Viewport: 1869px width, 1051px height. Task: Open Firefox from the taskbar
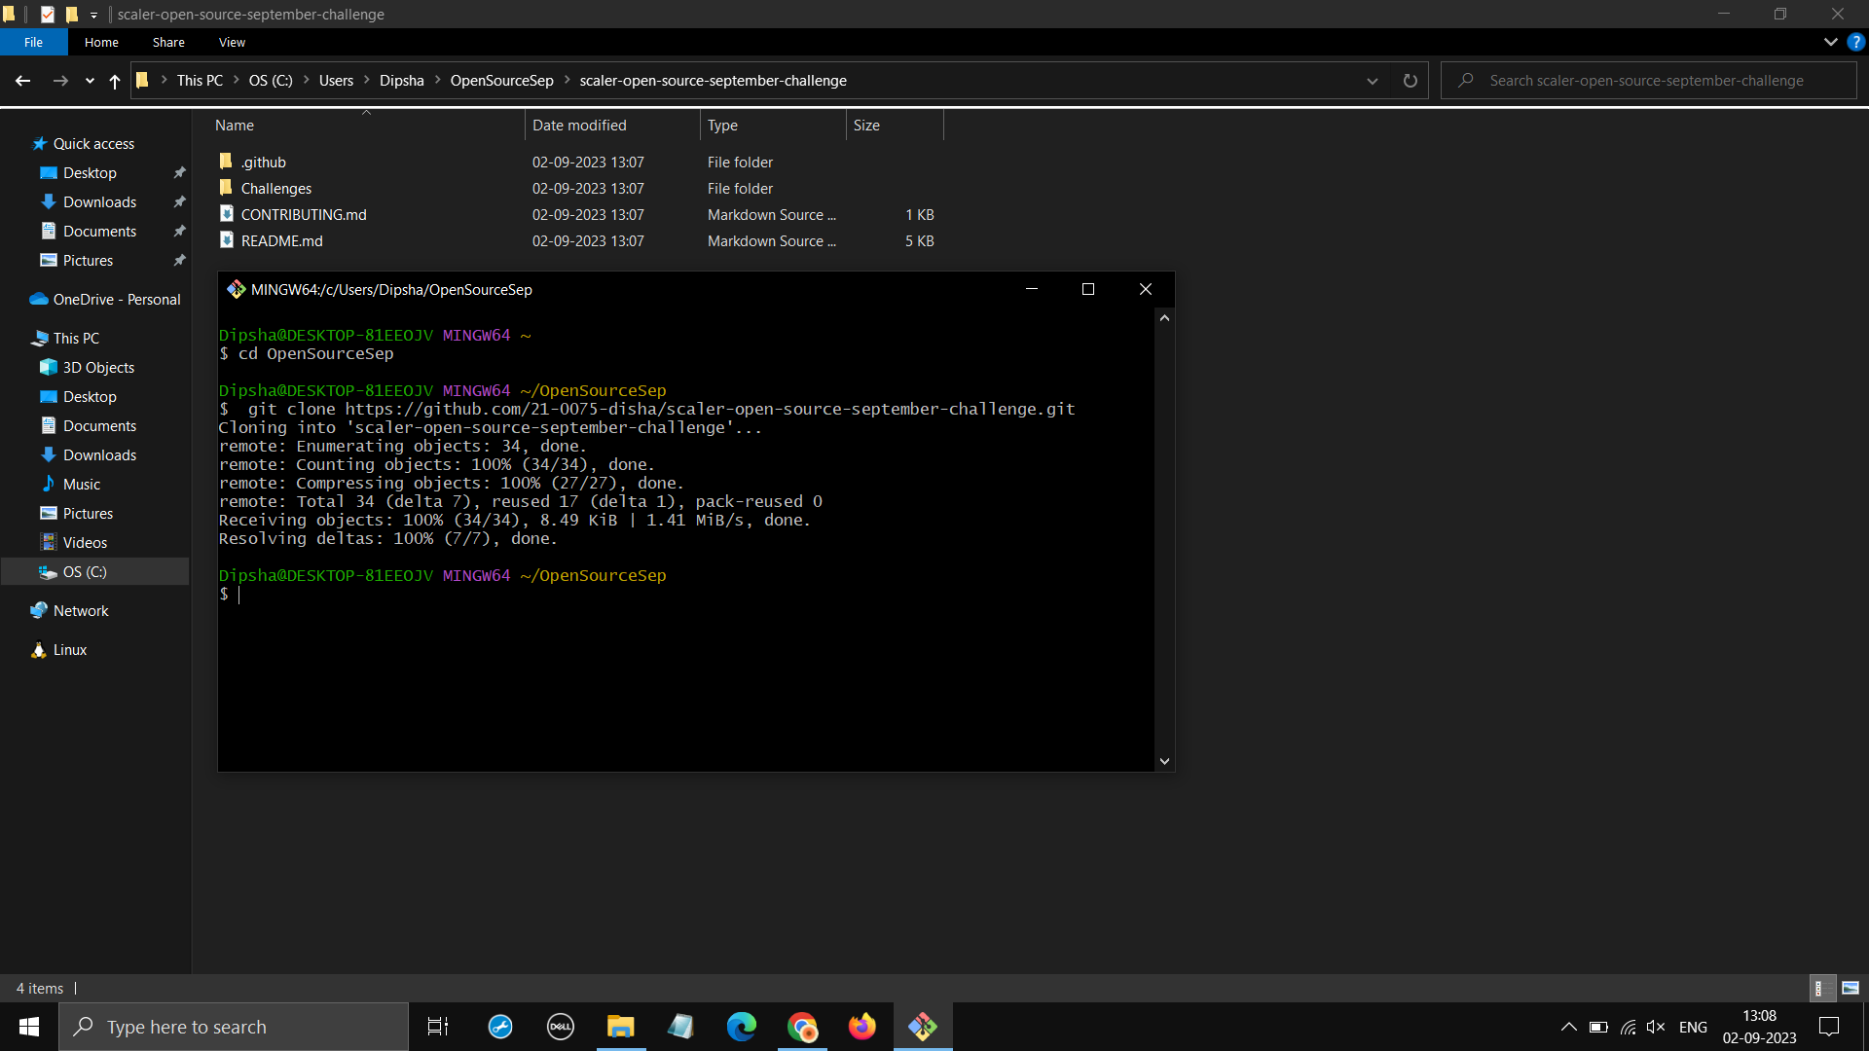862,1027
